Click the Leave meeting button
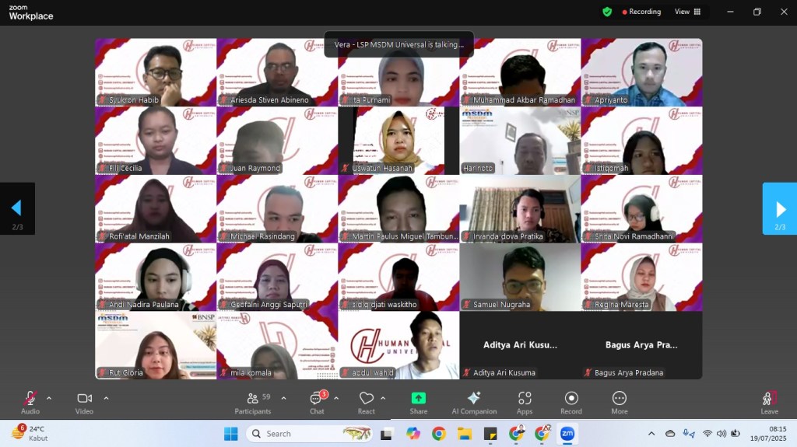 [769, 401]
